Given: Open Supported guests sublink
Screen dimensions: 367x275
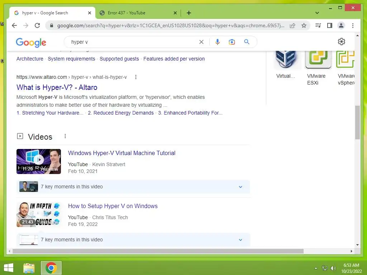Looking at the screenshot, I should click(x=119, y=59).
